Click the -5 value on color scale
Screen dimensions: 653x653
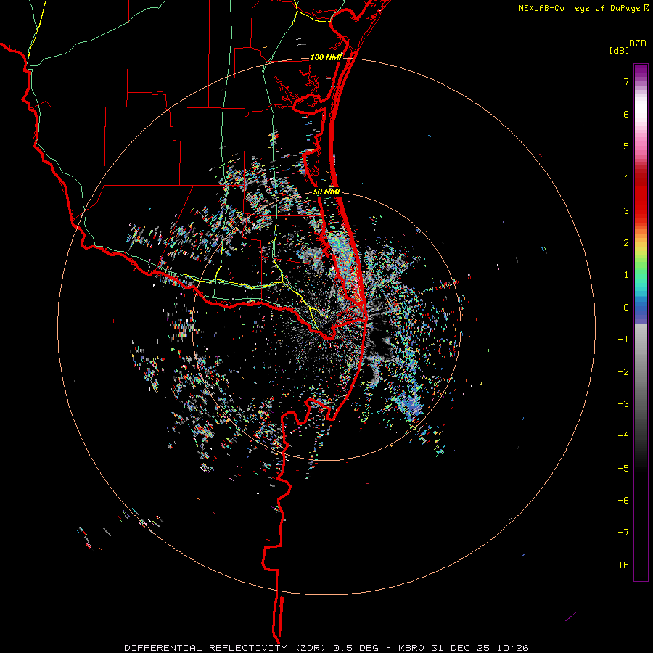pyautogui.click(x=623, y=468)
